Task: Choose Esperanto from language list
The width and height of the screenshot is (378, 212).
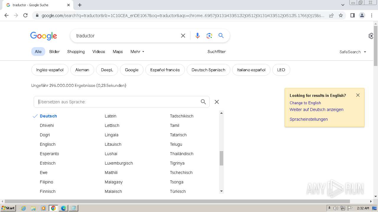Action: [x=49, y=154]
